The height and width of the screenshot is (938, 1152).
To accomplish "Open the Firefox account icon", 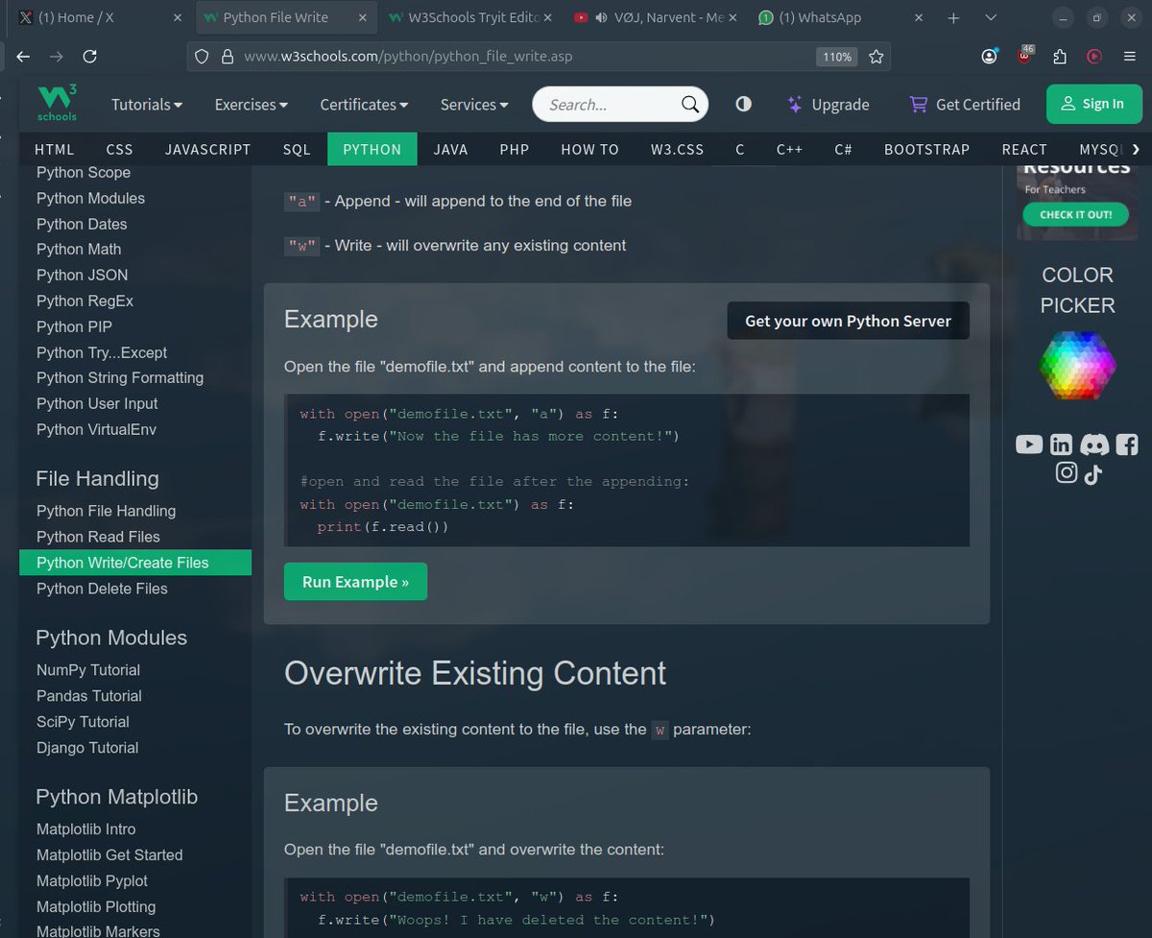I will (989, 57).
